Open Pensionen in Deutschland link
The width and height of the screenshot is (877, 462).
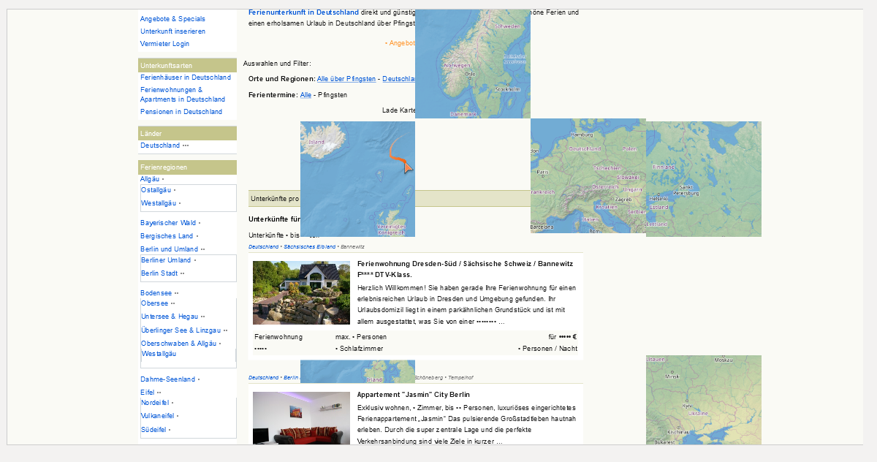(x=181, y=112)
